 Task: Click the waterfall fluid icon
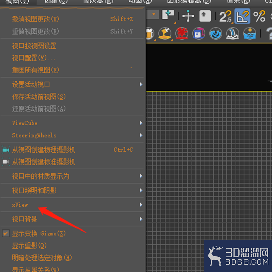tap(233, 33)
